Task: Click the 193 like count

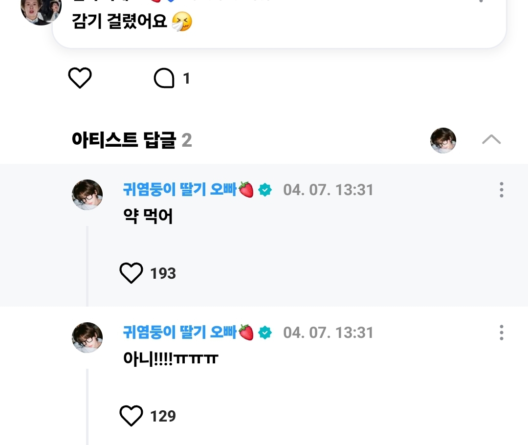Action: [163, 273]
